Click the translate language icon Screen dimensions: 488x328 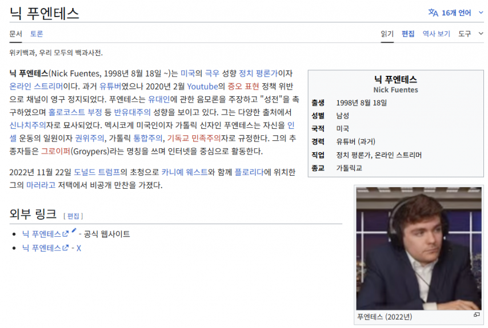[x=433, y=13]
